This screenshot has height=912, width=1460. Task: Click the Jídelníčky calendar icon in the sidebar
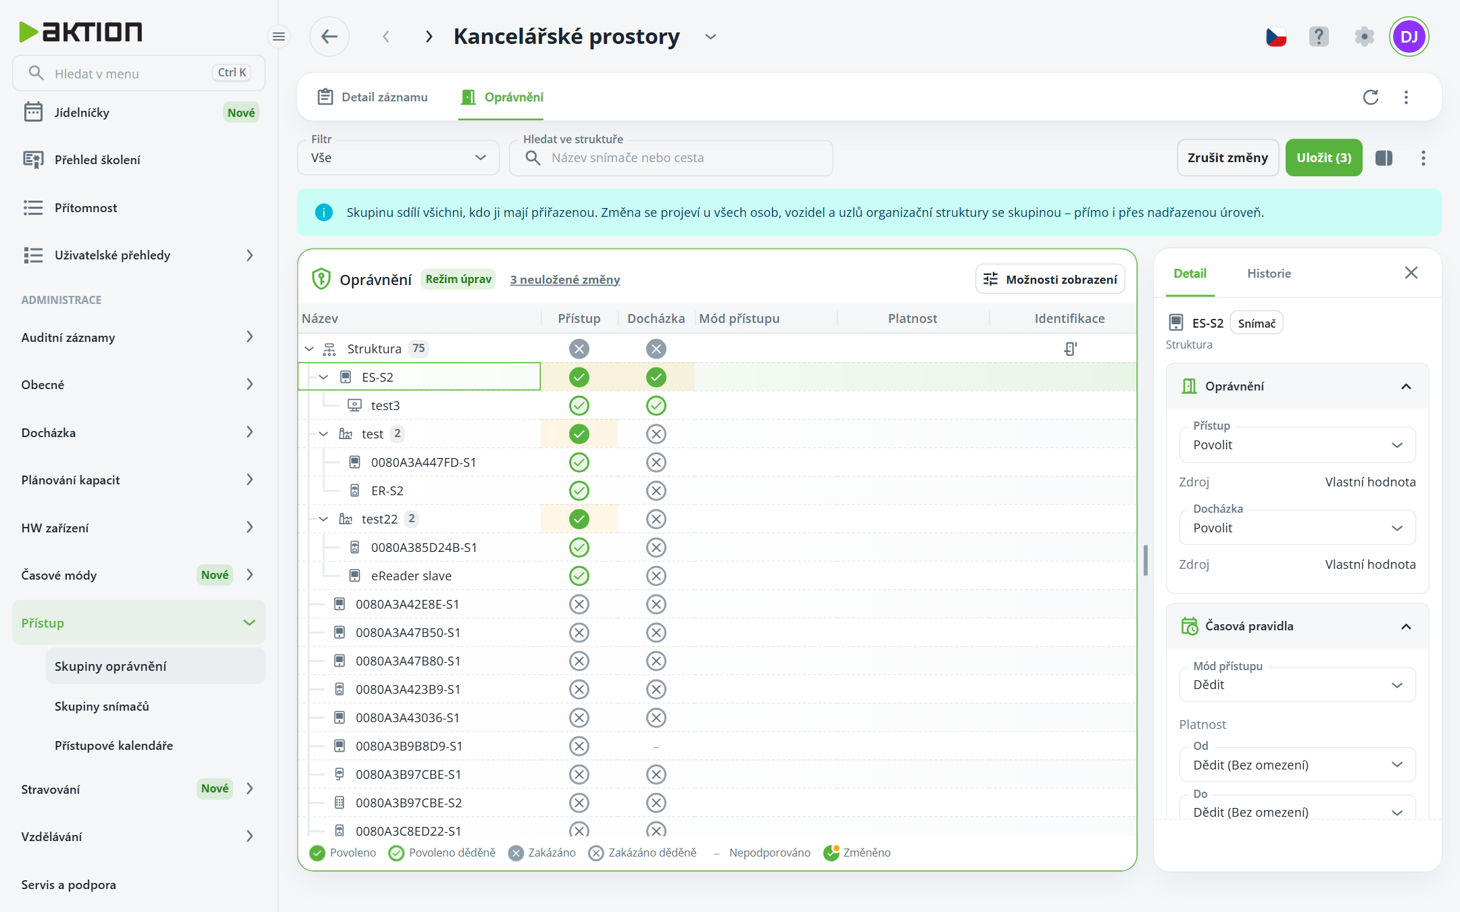33,112
